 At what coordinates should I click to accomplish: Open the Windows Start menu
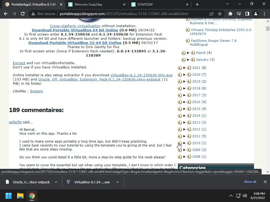click(8, 196)
